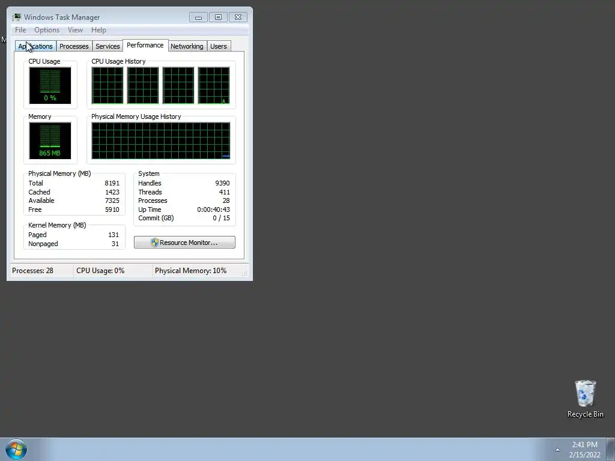Click the Handles value 9390
Viewport: 615px width, 461px height.
222,183
